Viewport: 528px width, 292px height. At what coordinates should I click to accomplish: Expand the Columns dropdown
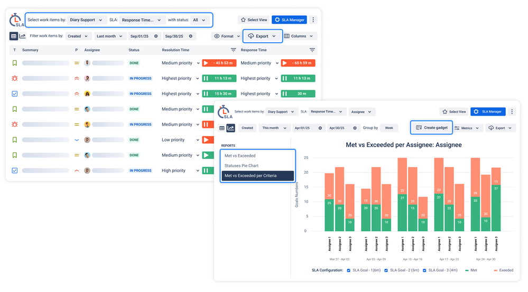[x=299, y=36]
